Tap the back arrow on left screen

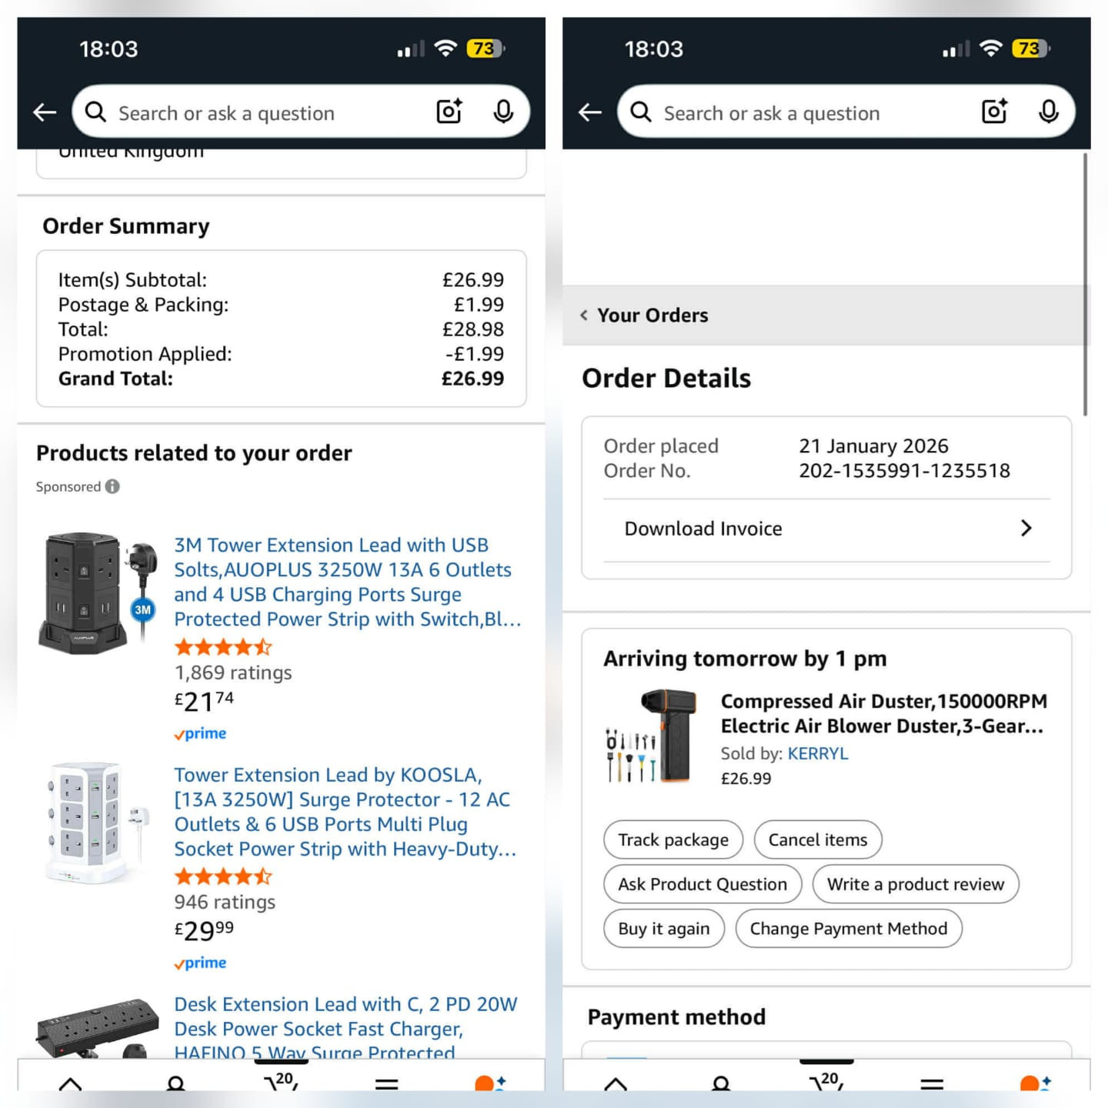(x=45, y=112)
